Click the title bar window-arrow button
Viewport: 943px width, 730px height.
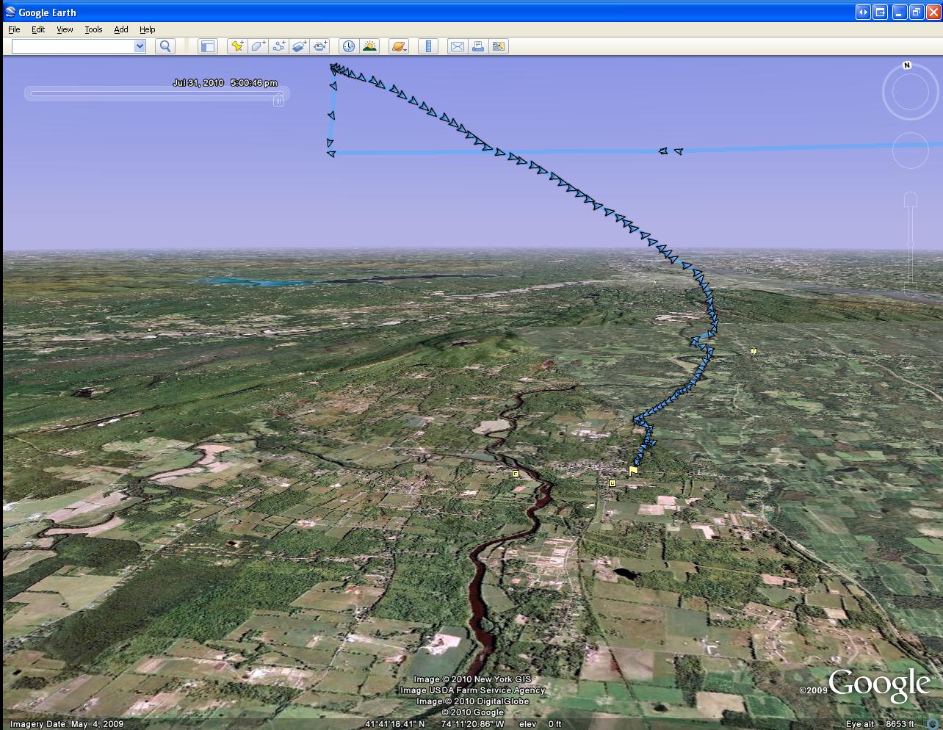pyautogui.click(x=880, y=12)
